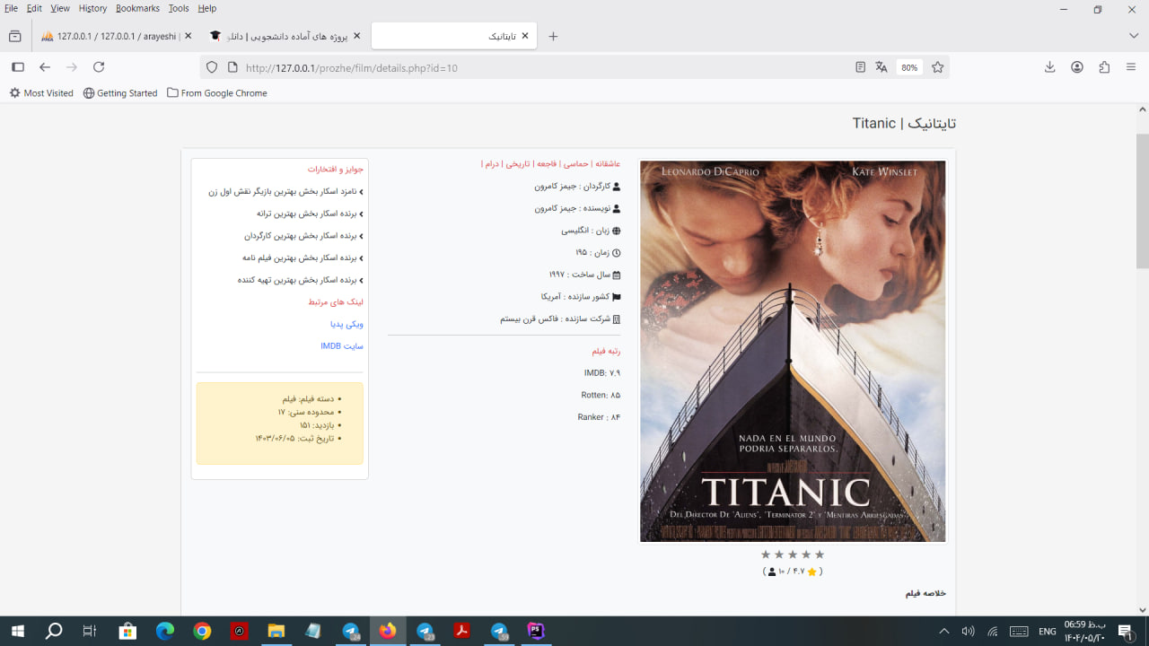Image resolution: width=1149 pixels, height=646 pixels.
Task: Open Adobe Acrobat from the taskbar
Action: tap(461, 631)
